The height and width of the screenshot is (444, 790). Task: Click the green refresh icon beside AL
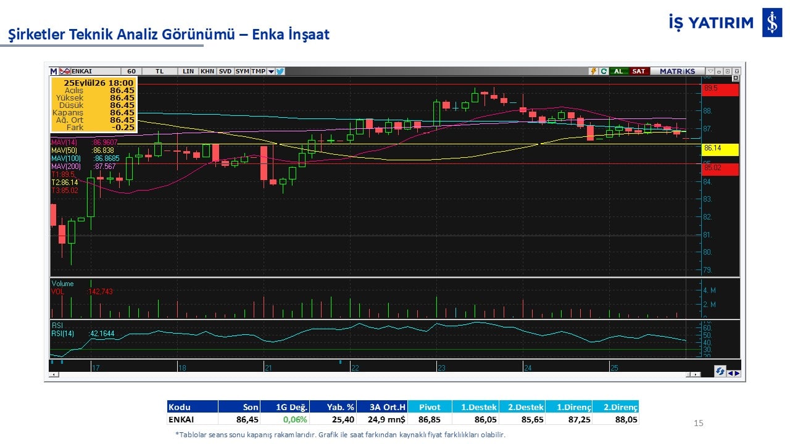click(604, 72)
